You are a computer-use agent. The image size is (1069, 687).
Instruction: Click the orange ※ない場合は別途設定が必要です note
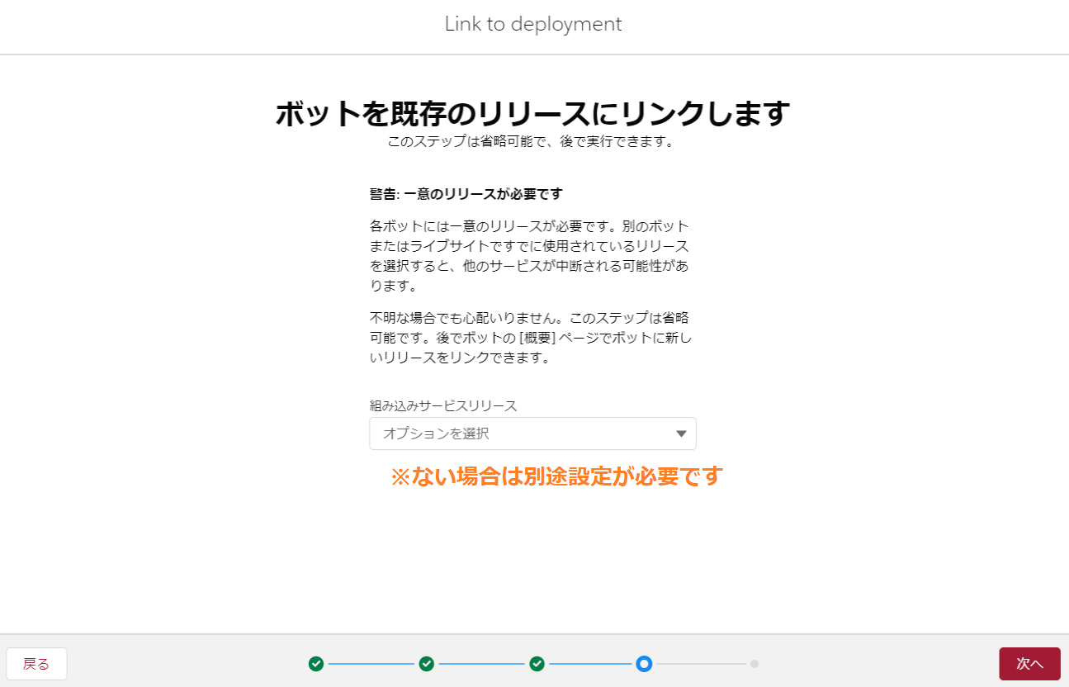coord(556,476)
